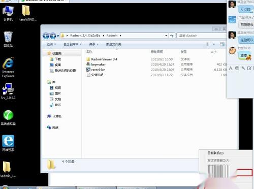
Task: Expand the address bar history dropdown
Action: [x=166, y=36]
